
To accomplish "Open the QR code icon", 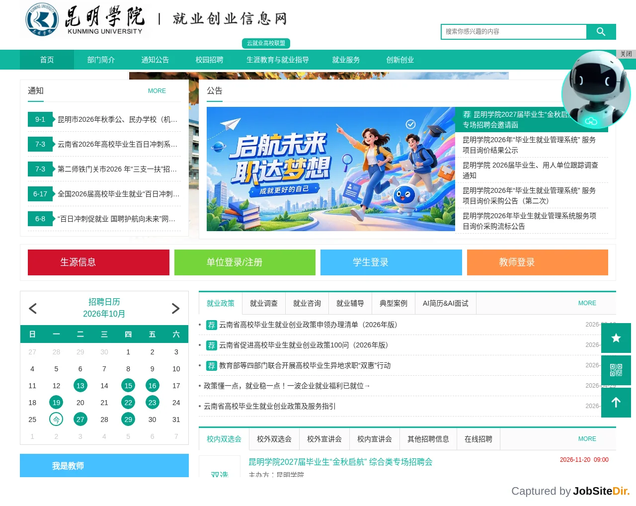I will pos(616,370).
